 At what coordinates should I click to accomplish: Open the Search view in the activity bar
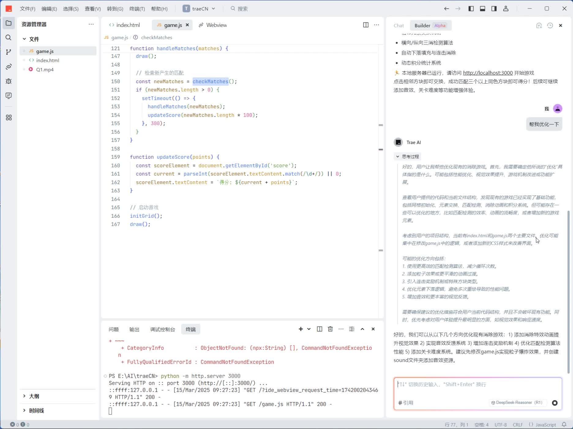pyautogui.click(x=8, y=38)
